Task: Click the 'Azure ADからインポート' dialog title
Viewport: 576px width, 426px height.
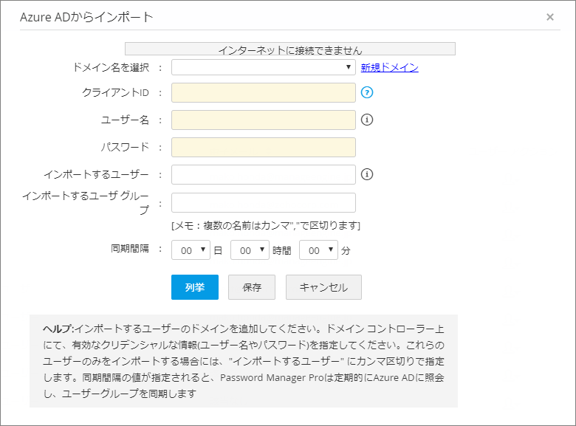Action: (86, 17)
